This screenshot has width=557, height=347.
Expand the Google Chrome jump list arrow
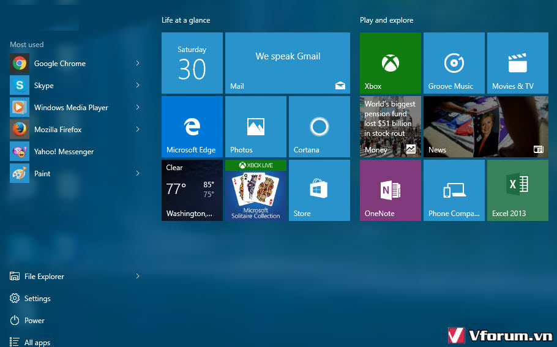138,63
